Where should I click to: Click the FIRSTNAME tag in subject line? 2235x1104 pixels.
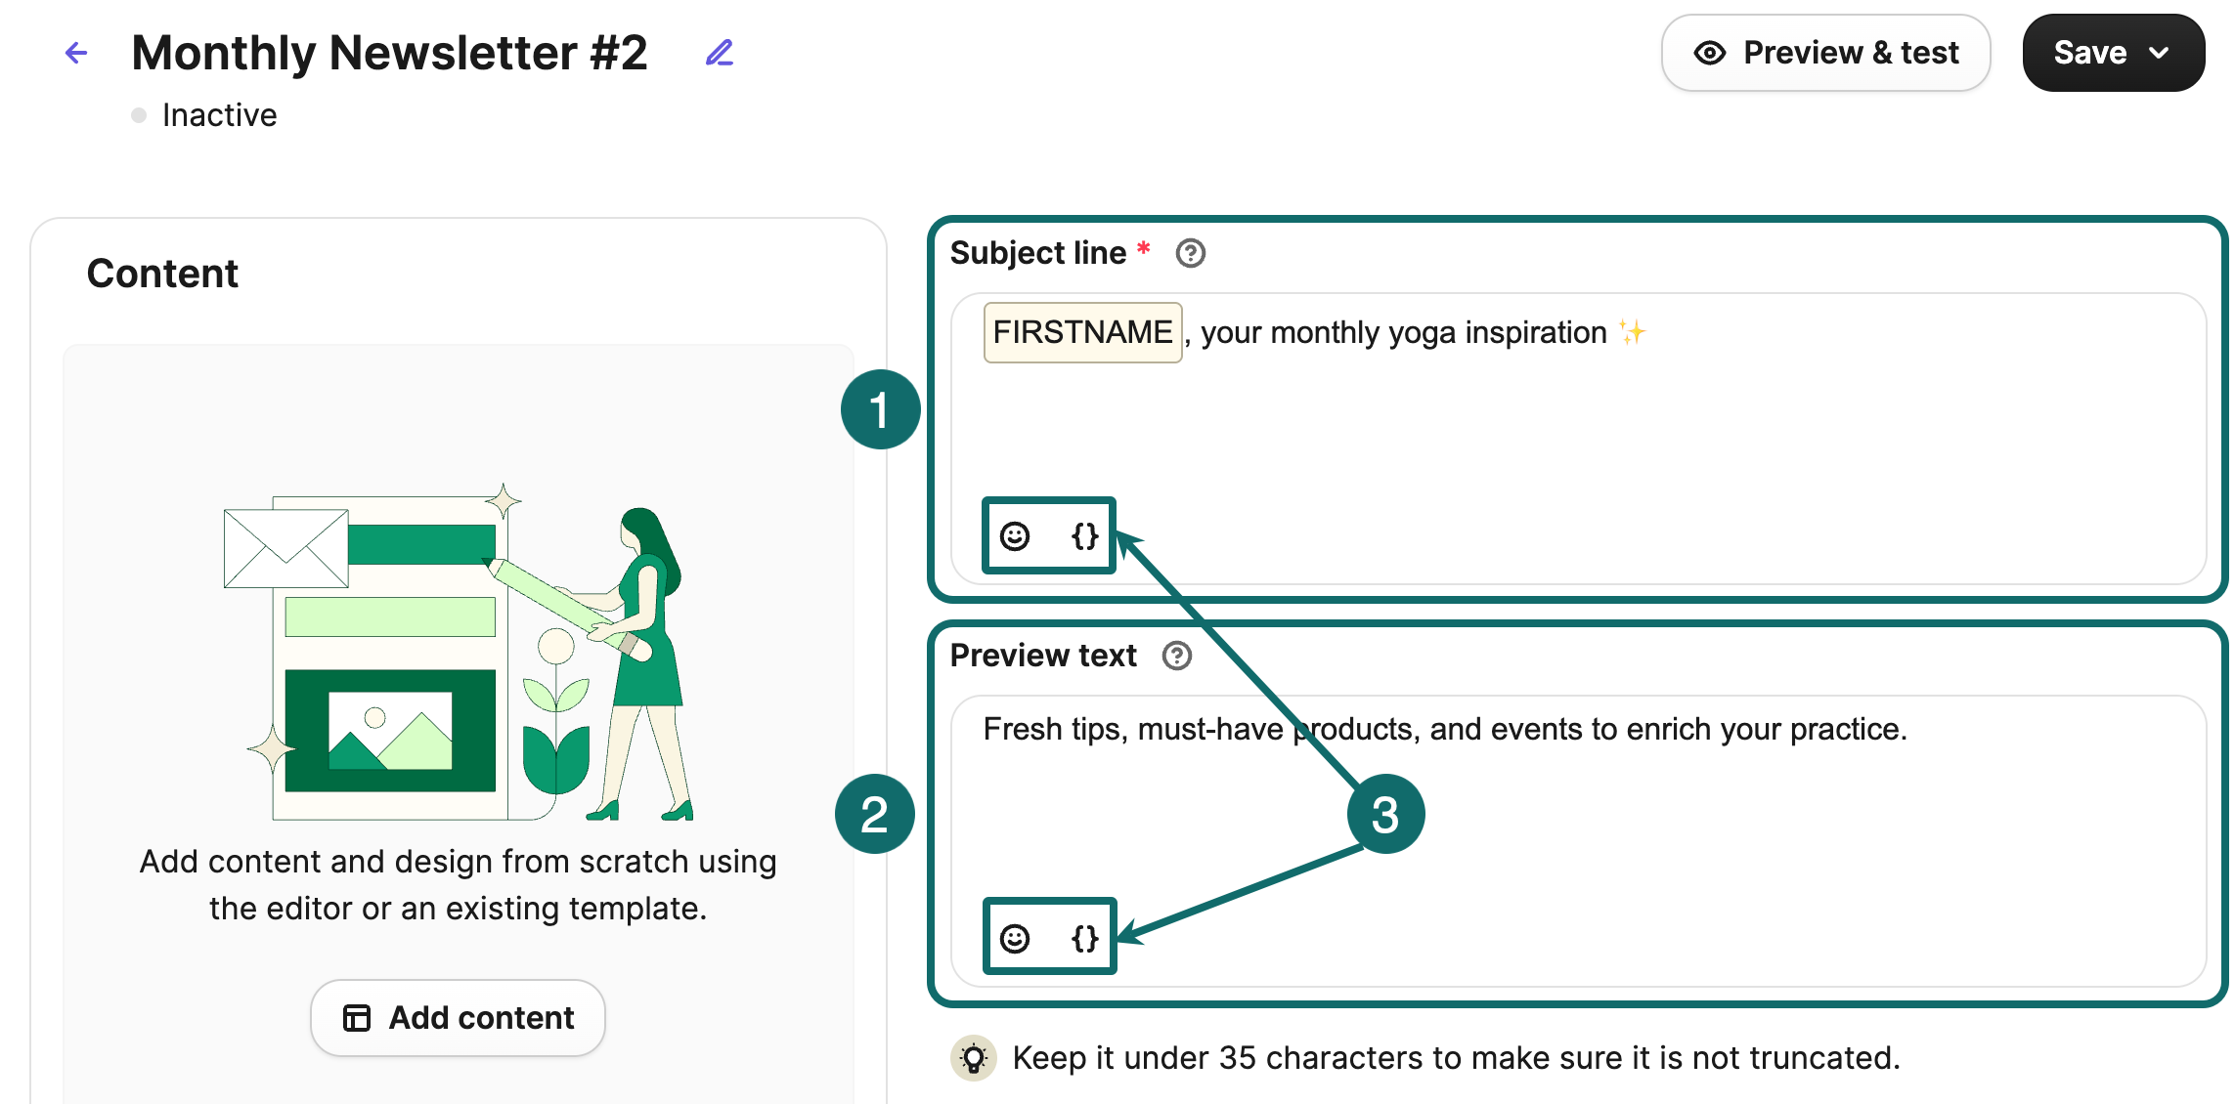tap(1082, 333)
